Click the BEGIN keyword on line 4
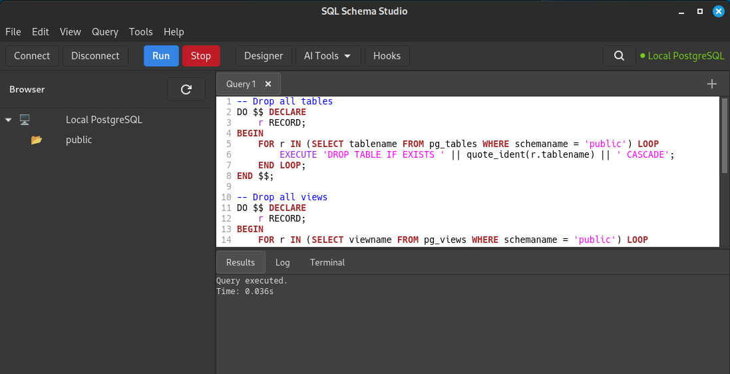The height and width of the screenshot is (374, 730). tap(250, 133)
